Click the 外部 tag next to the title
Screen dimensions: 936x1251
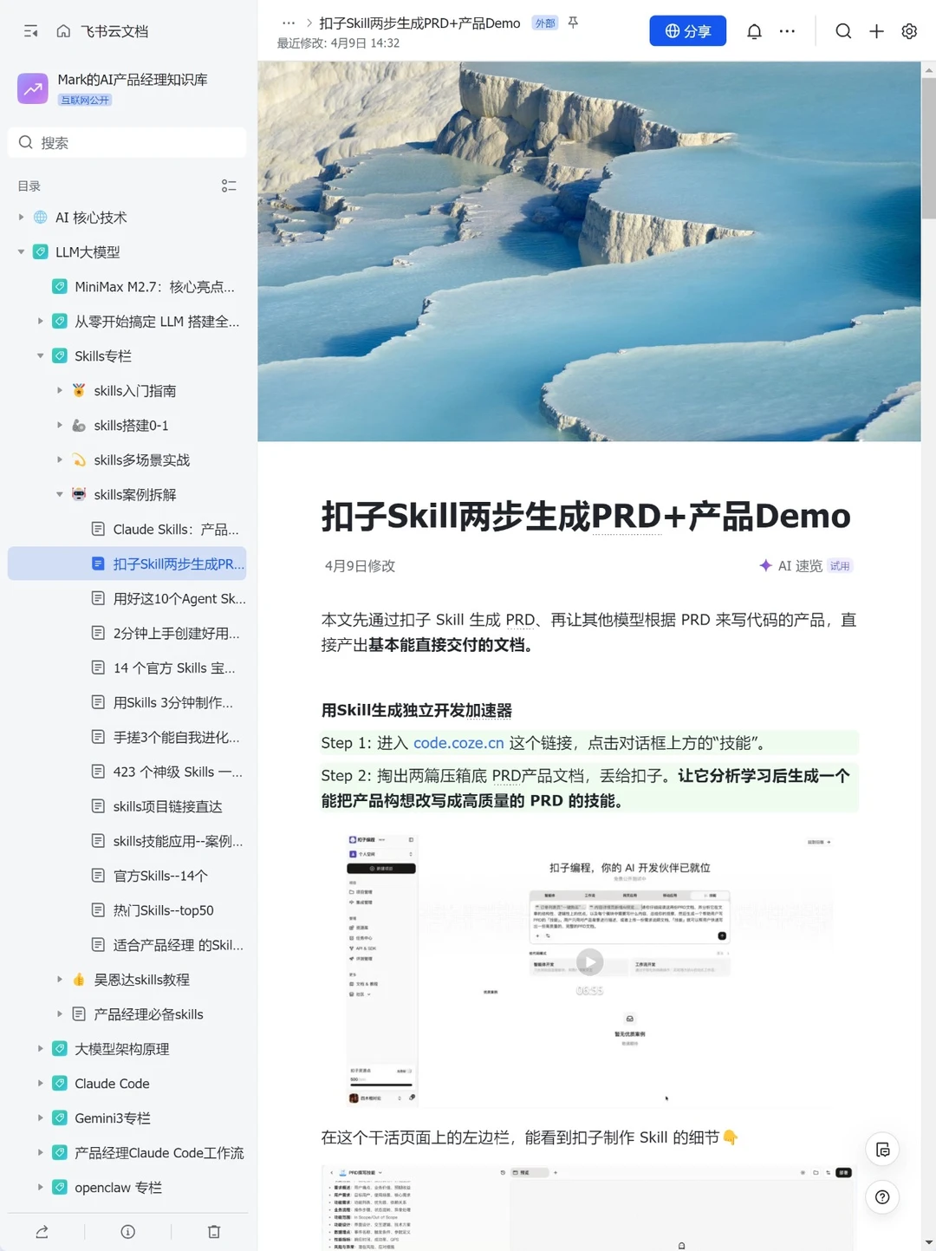pos(545,23)
